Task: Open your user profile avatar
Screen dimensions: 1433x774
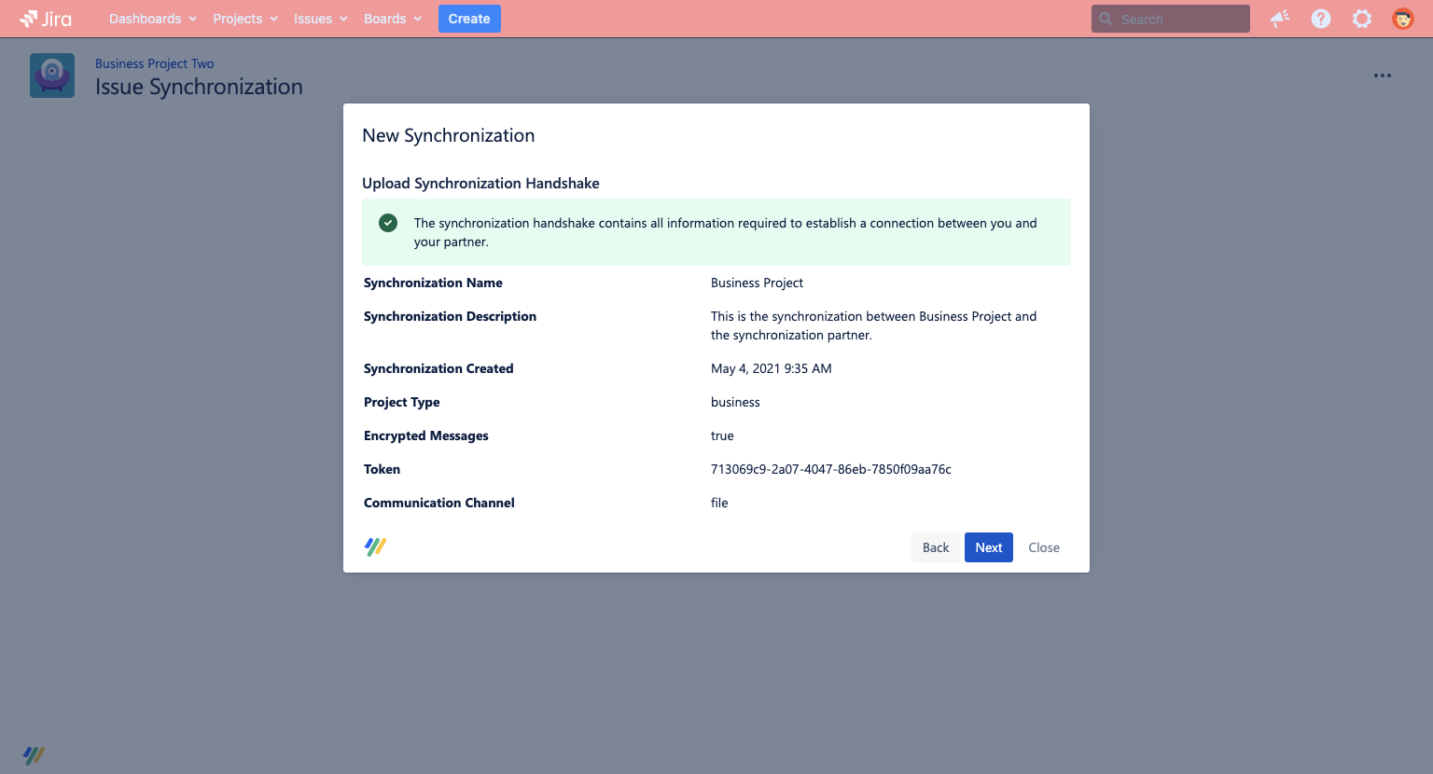Action: pos(1402,19)
